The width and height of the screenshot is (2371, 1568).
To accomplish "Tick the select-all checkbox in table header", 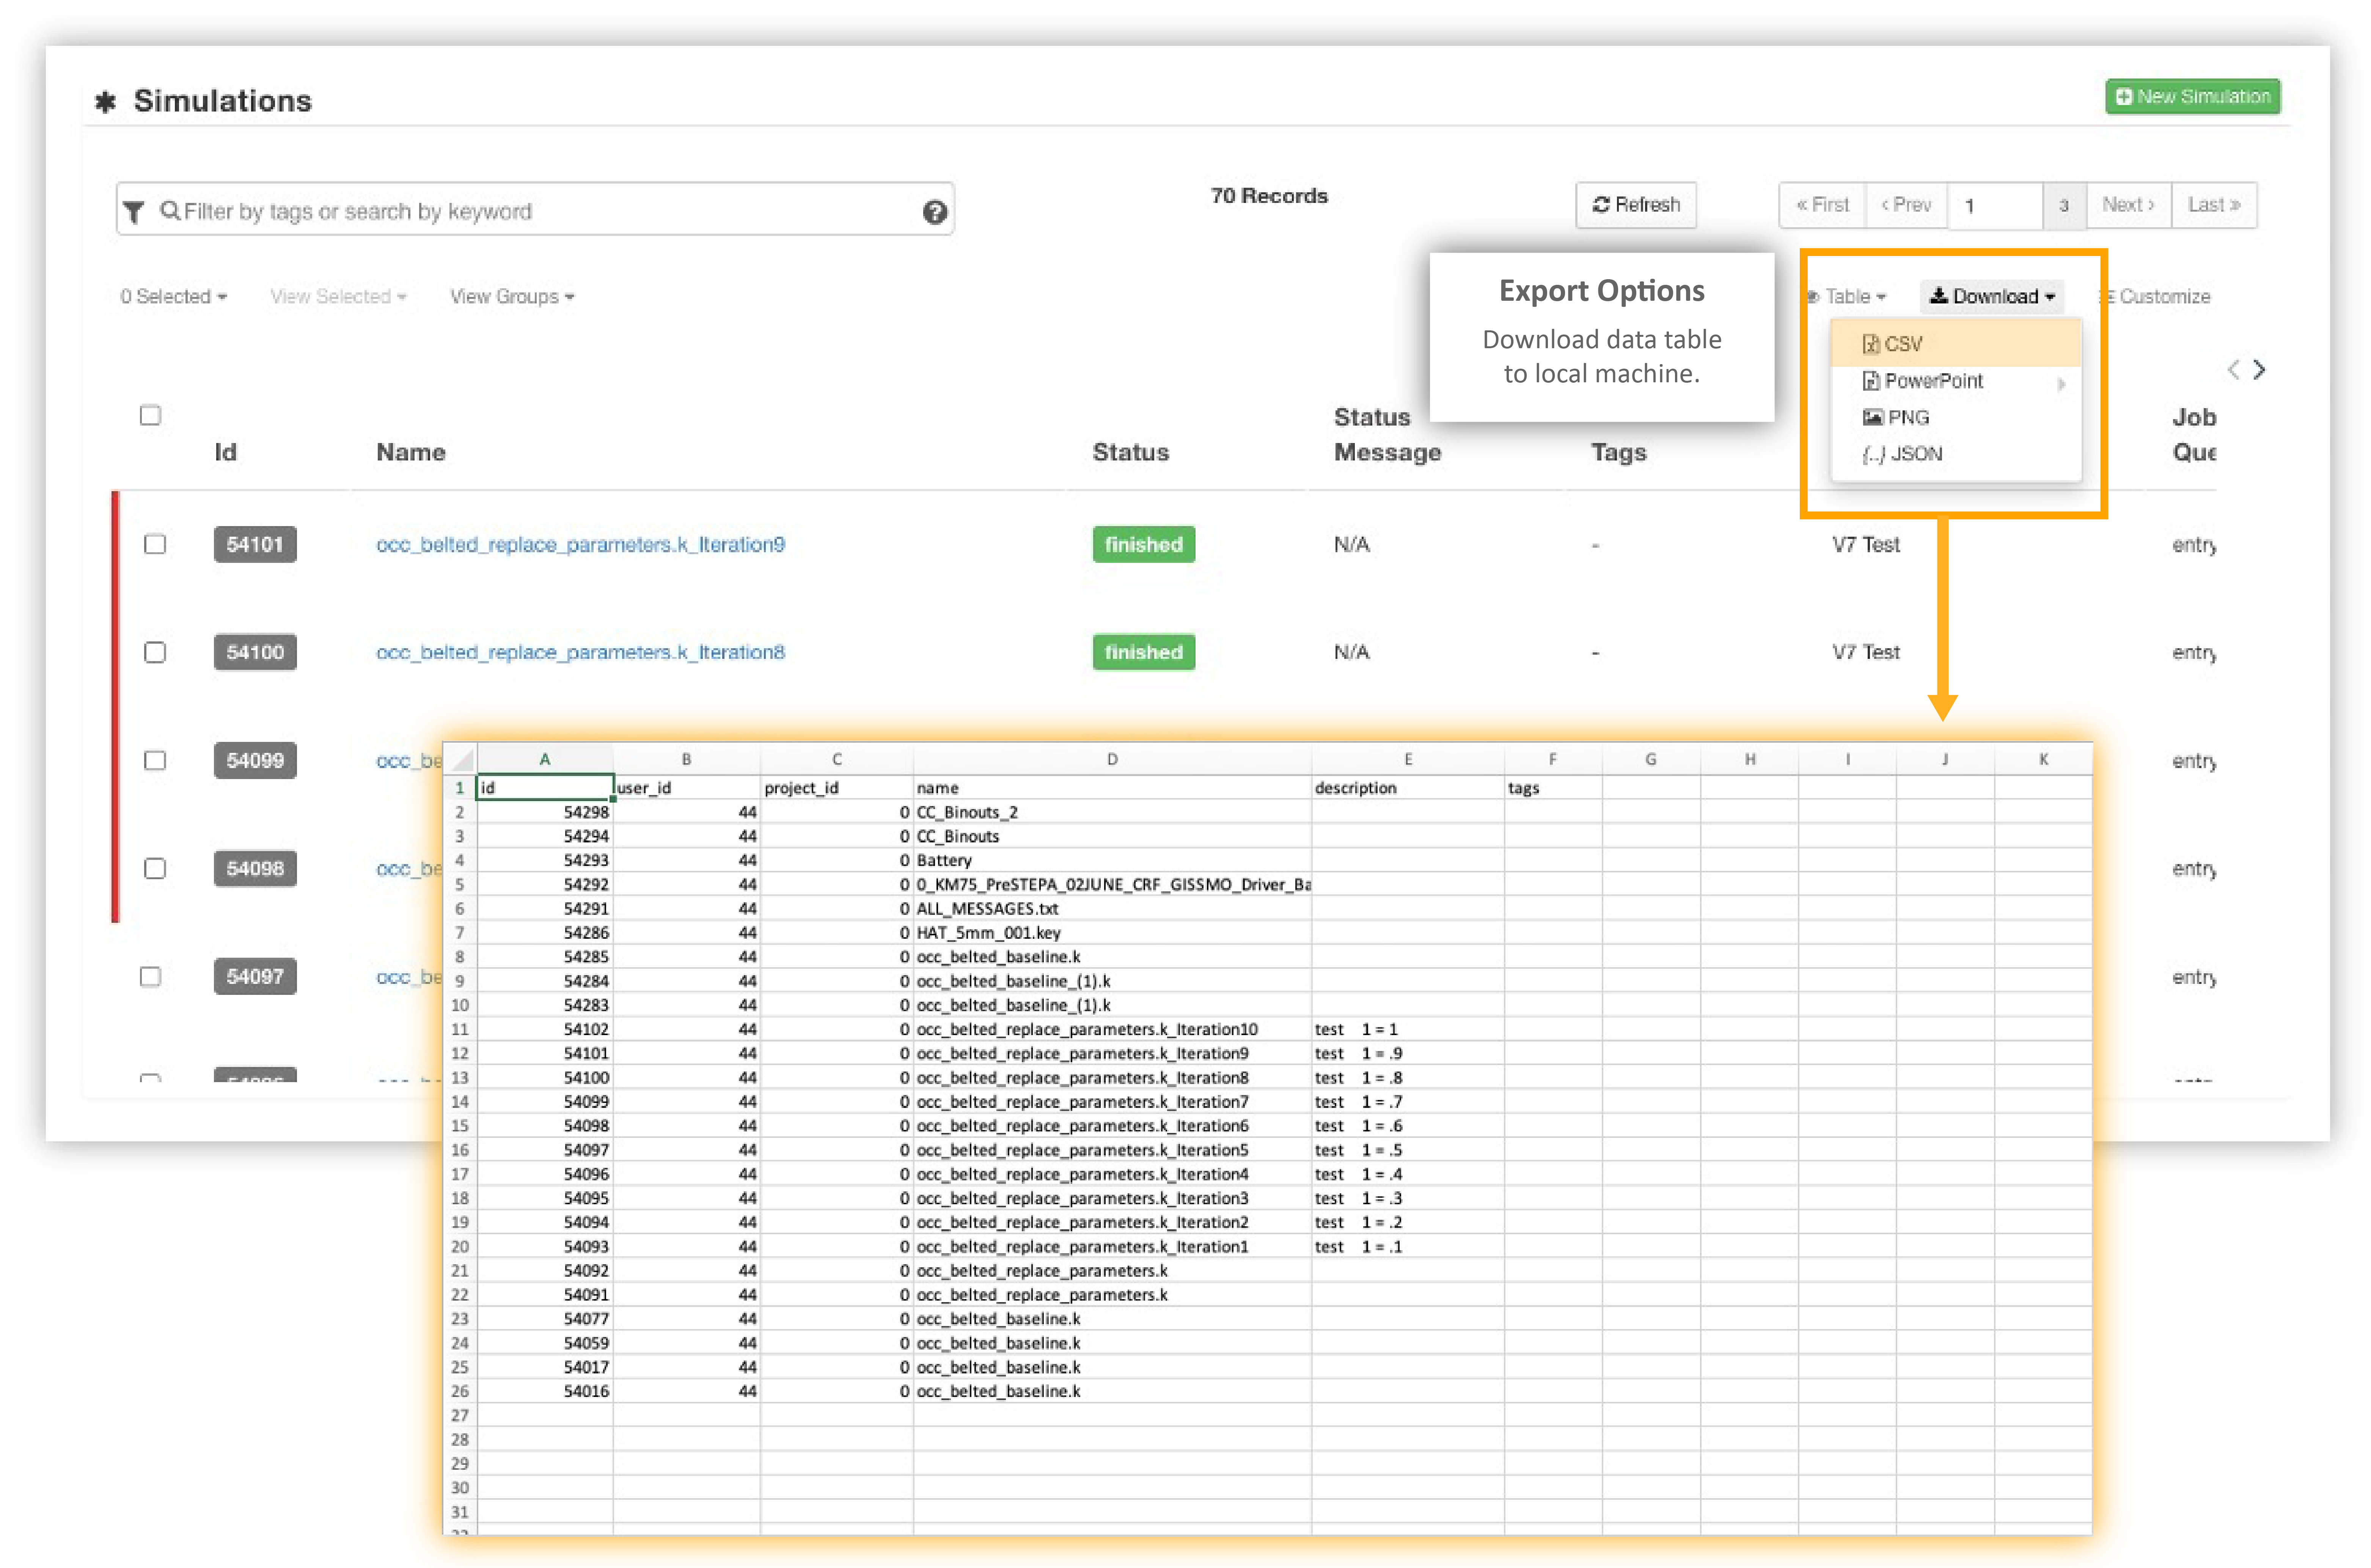I will click(x=150, y=415).
